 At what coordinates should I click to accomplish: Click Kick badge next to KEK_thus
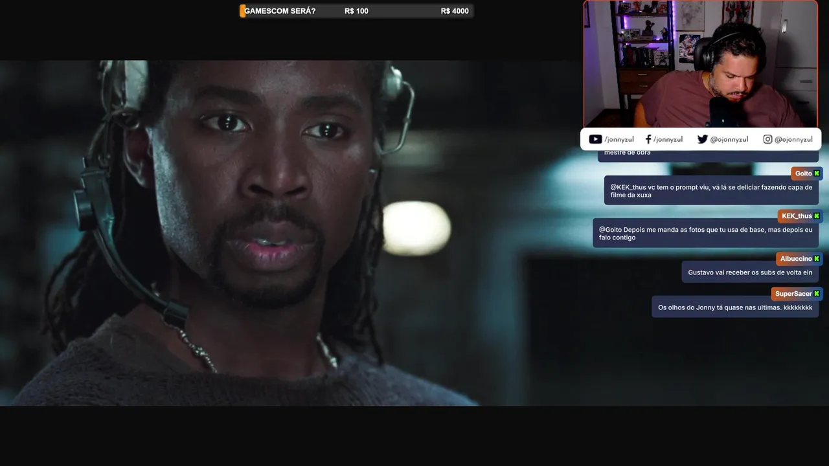click(x=817, y=216)
